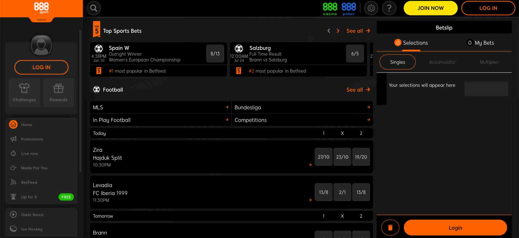Click the Up for 8 trophy icon
Screen dimensions: 519x238
(x=13, y=197)
